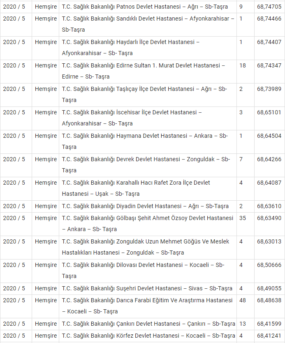285x343 pixels.
Task: Select score value 68,74705
Action: pyautogui.click(x=269, y=7)
